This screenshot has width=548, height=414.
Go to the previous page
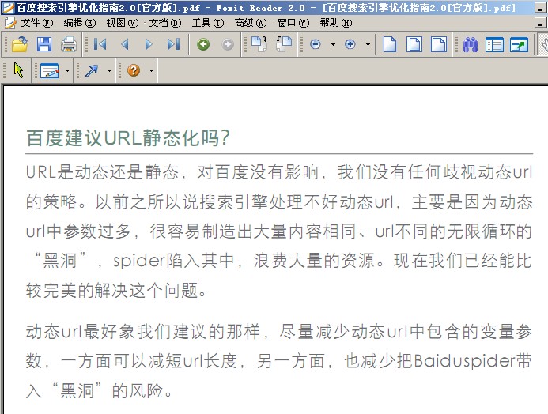click(x=125, y=44)
